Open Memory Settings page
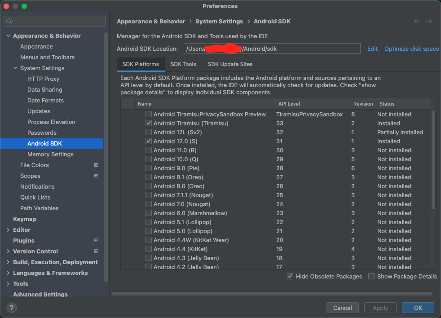The width and height of the screenshot is (441, 318). 51,154
